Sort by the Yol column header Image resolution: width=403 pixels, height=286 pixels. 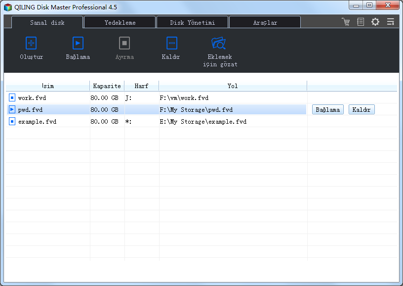[x=233, y=86]
